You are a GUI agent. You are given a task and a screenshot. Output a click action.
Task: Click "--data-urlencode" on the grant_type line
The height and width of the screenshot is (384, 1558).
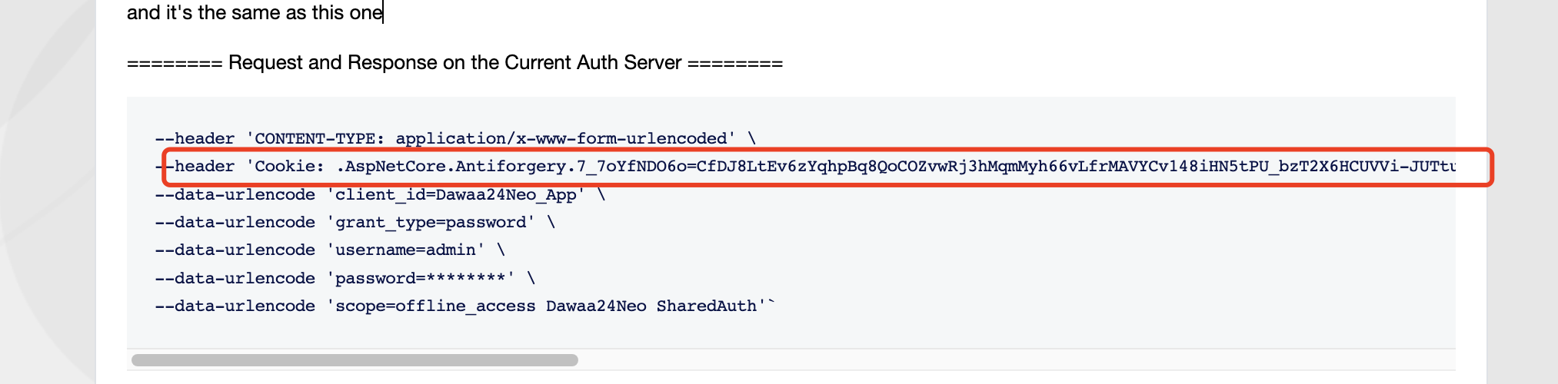(x=235, y=223)
